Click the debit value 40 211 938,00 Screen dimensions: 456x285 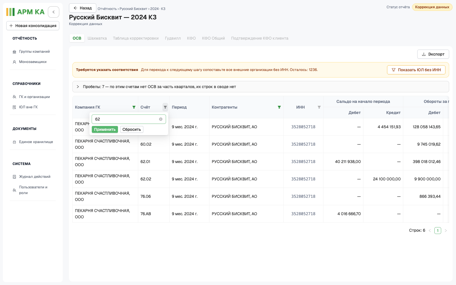[x=348, y=162]
